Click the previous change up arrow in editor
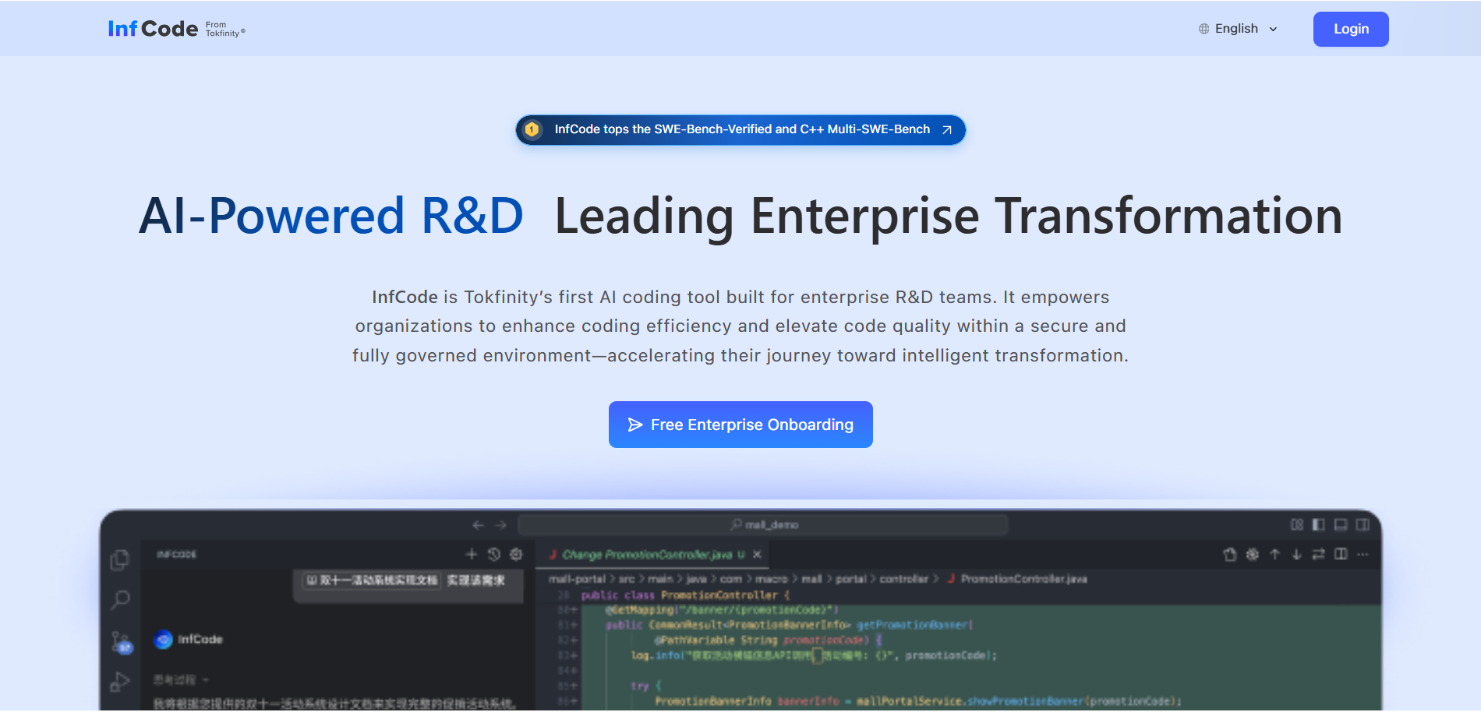Viewport: 1481px width, 712px height. click(1275, 555)
